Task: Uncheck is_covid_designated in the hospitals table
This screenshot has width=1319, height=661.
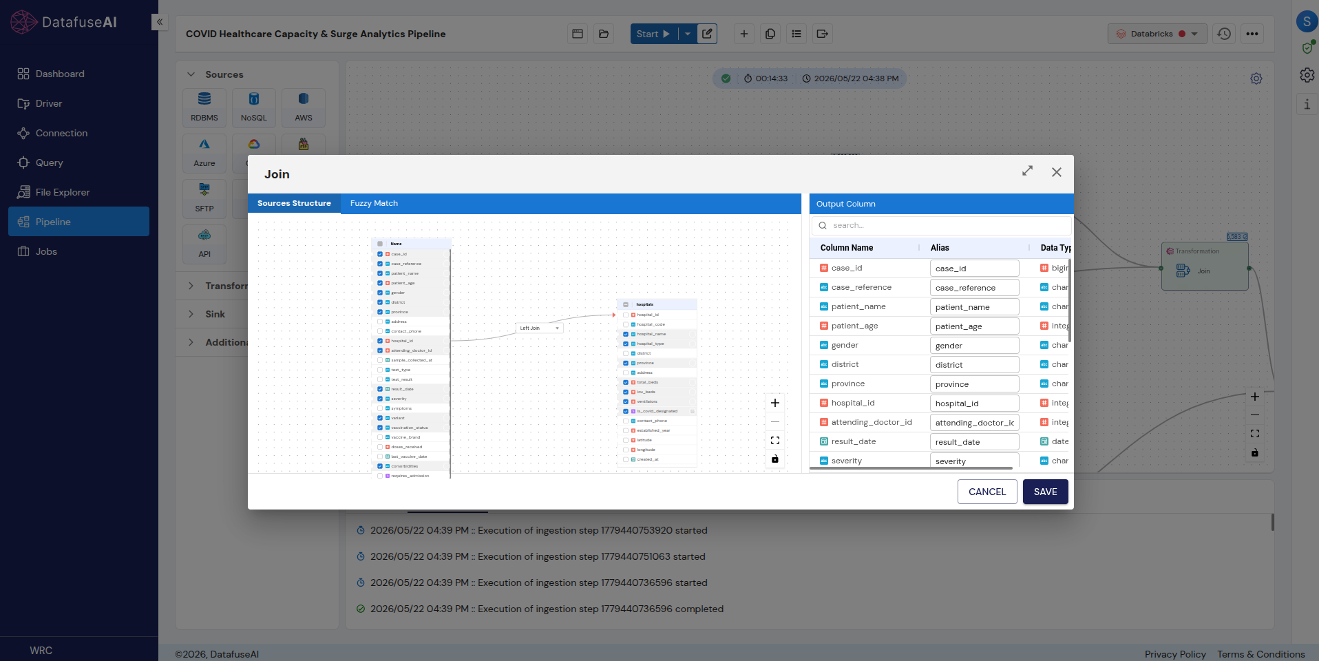Action: point(626,411)
